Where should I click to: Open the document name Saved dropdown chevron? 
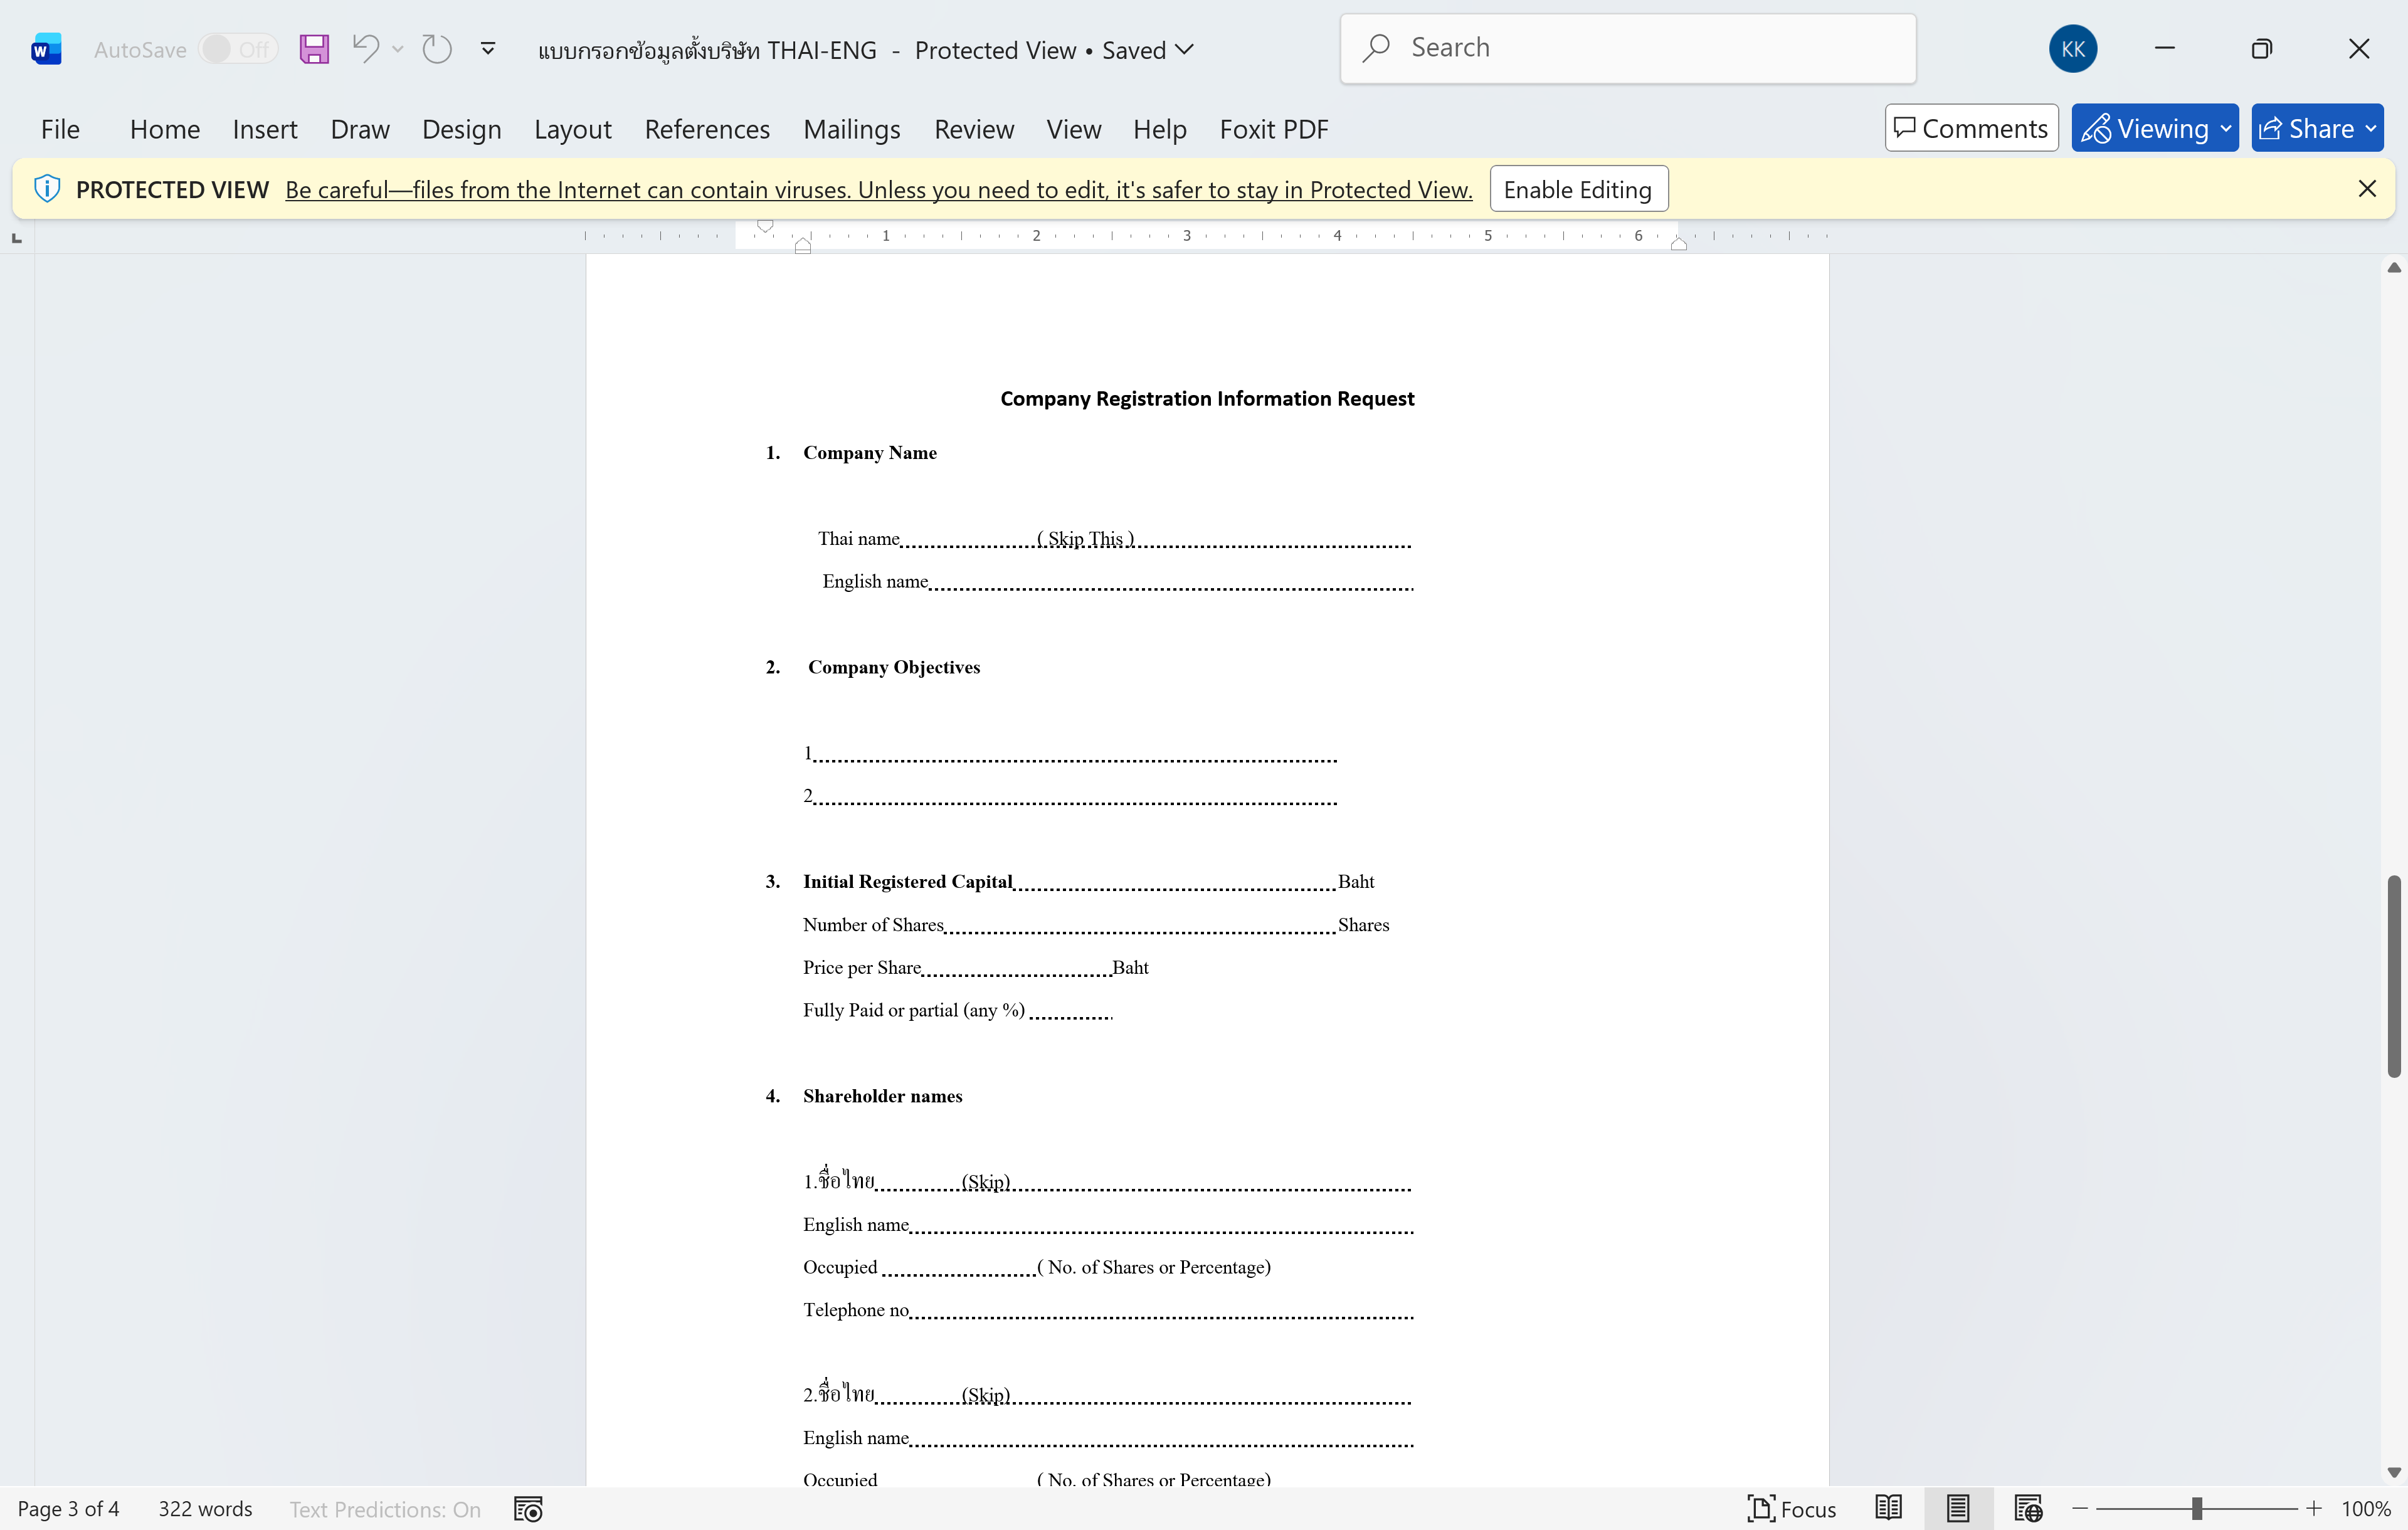click(x=1185, y=49)
